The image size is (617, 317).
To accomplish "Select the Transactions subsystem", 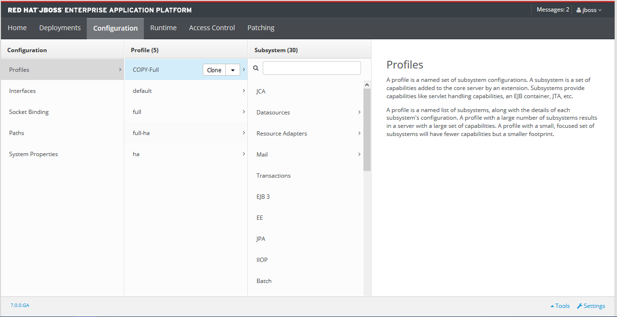I will point(305,175).
